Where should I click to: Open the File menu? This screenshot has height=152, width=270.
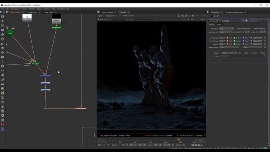click(x=2, y=9)
